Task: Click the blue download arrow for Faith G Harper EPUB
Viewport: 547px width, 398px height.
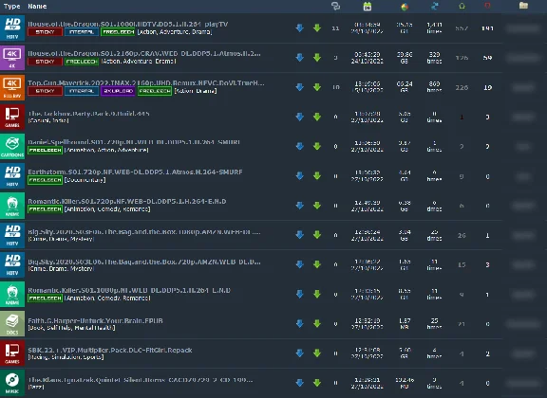Action: [x=300, y=324]
